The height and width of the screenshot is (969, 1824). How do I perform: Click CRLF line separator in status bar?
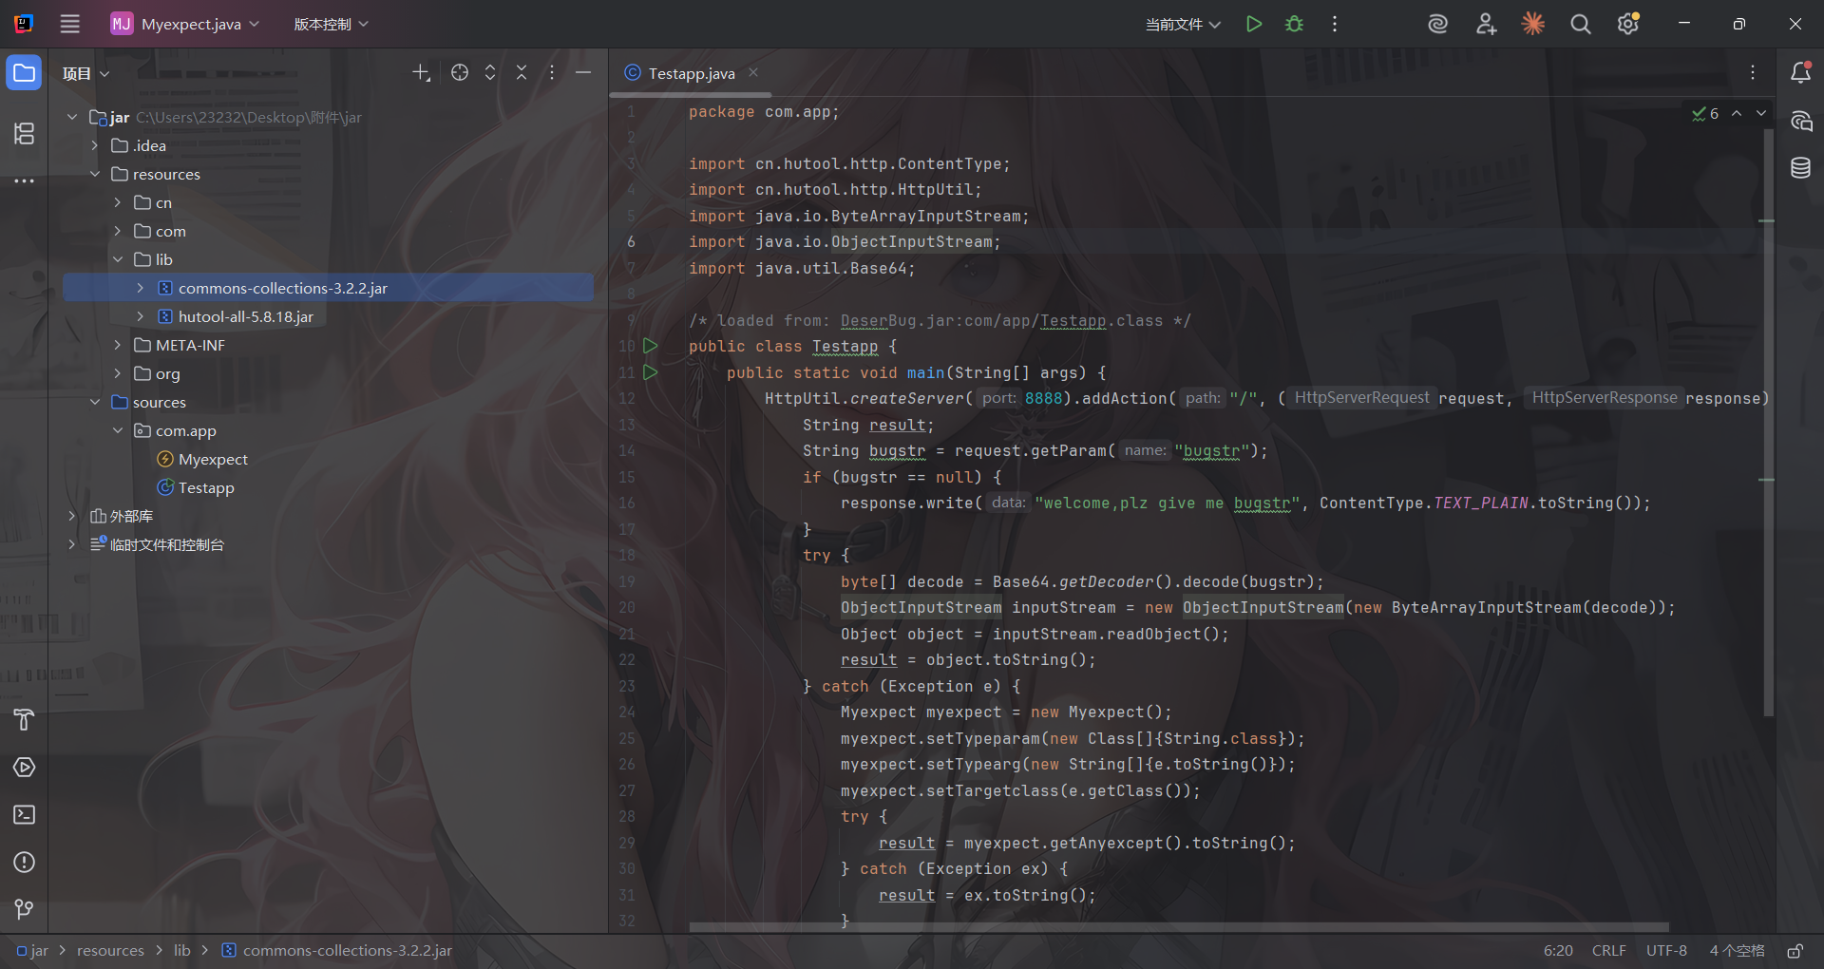tap(1608, 951)
